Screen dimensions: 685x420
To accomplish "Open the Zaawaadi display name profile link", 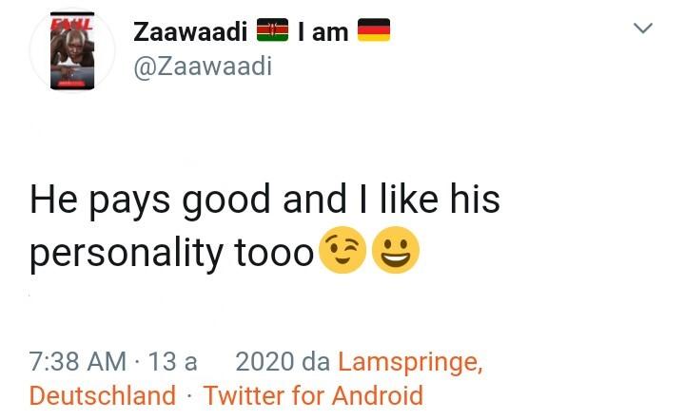I will pos(190,31).
